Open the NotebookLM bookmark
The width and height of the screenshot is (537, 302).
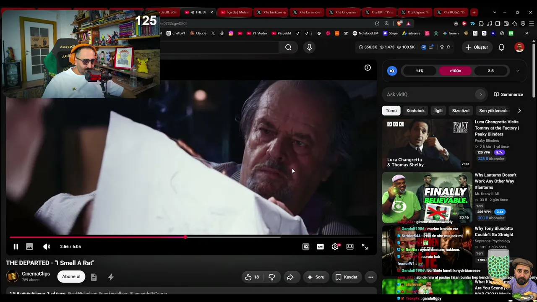point(365,33)
